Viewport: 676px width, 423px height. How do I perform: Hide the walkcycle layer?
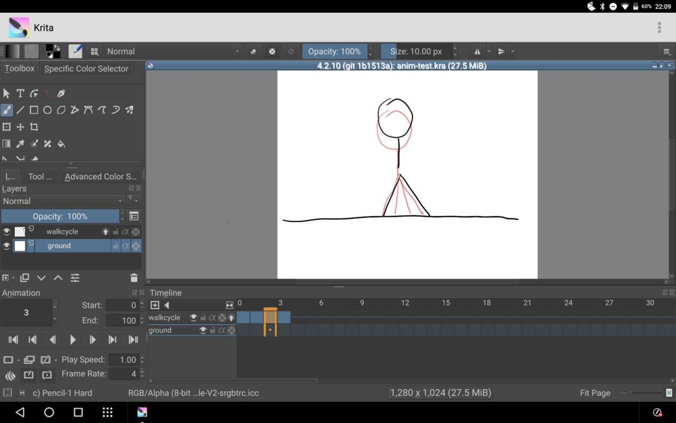tap(7, 231)
